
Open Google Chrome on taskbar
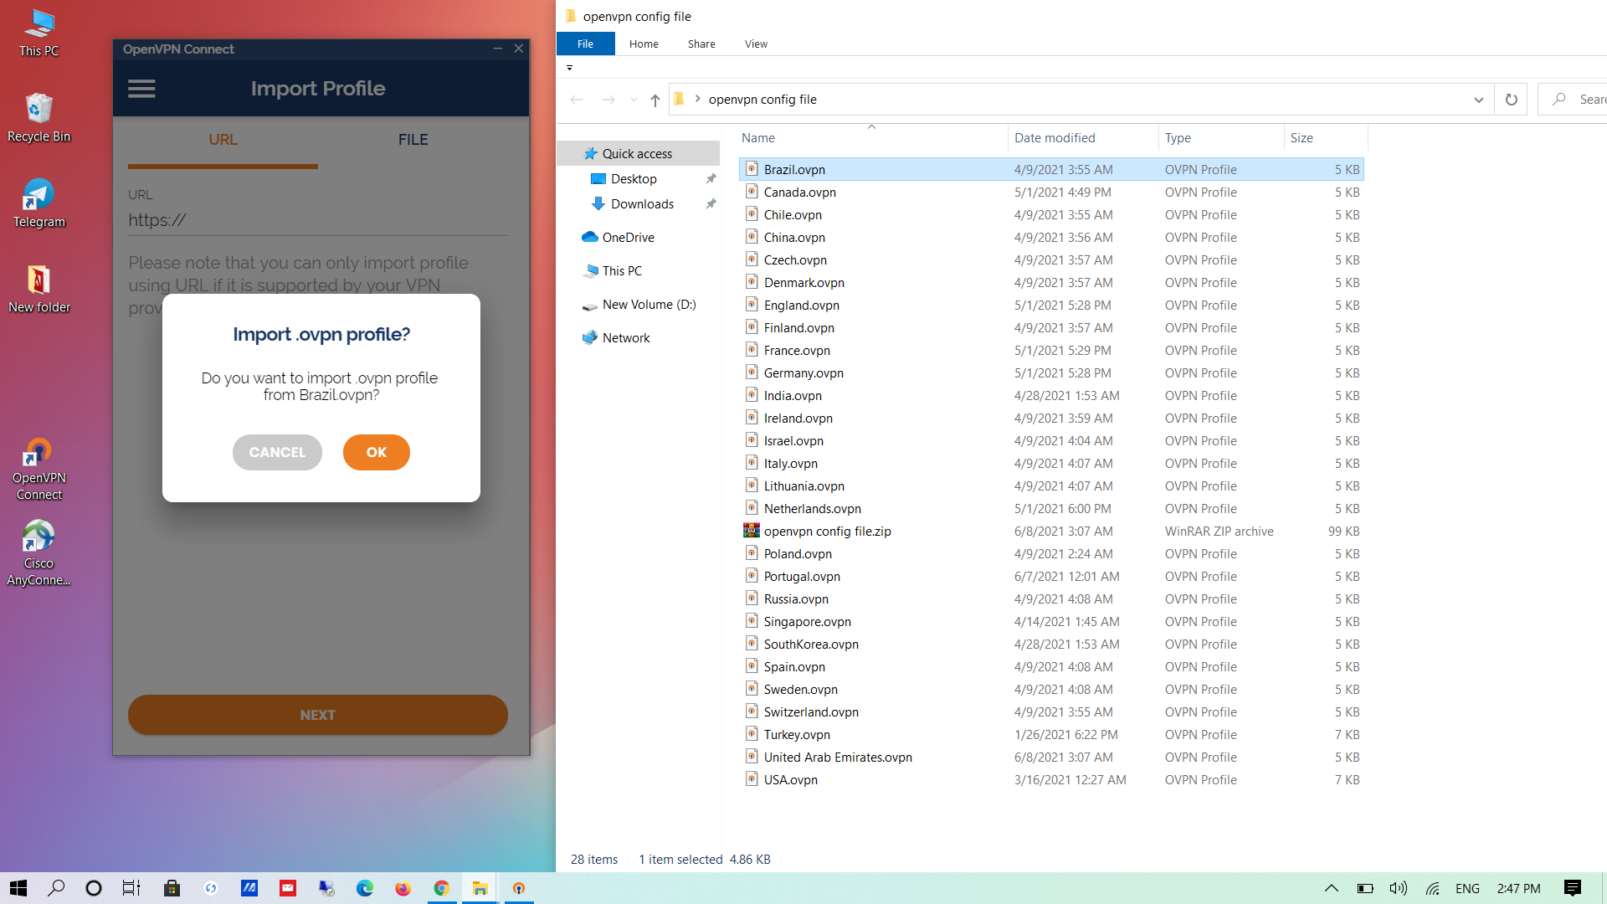click(442, 888)
